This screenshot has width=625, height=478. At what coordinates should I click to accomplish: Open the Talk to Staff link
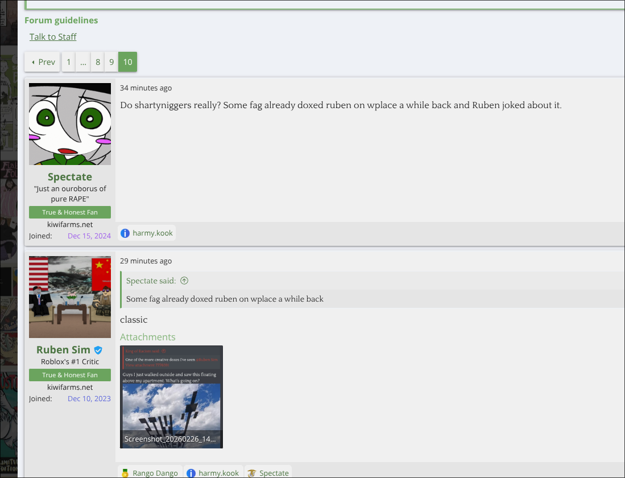pos(53,37)
